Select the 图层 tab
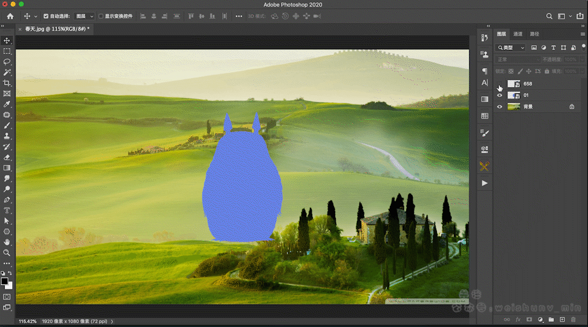Image resolution: width=588 pixels, height=327 pixels. tap(502, 34)
